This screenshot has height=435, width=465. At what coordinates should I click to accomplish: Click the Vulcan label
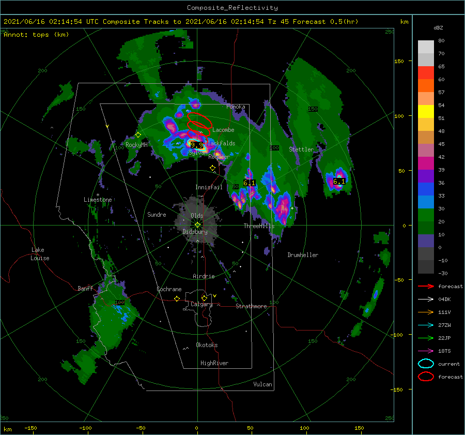tap(262, 384)
